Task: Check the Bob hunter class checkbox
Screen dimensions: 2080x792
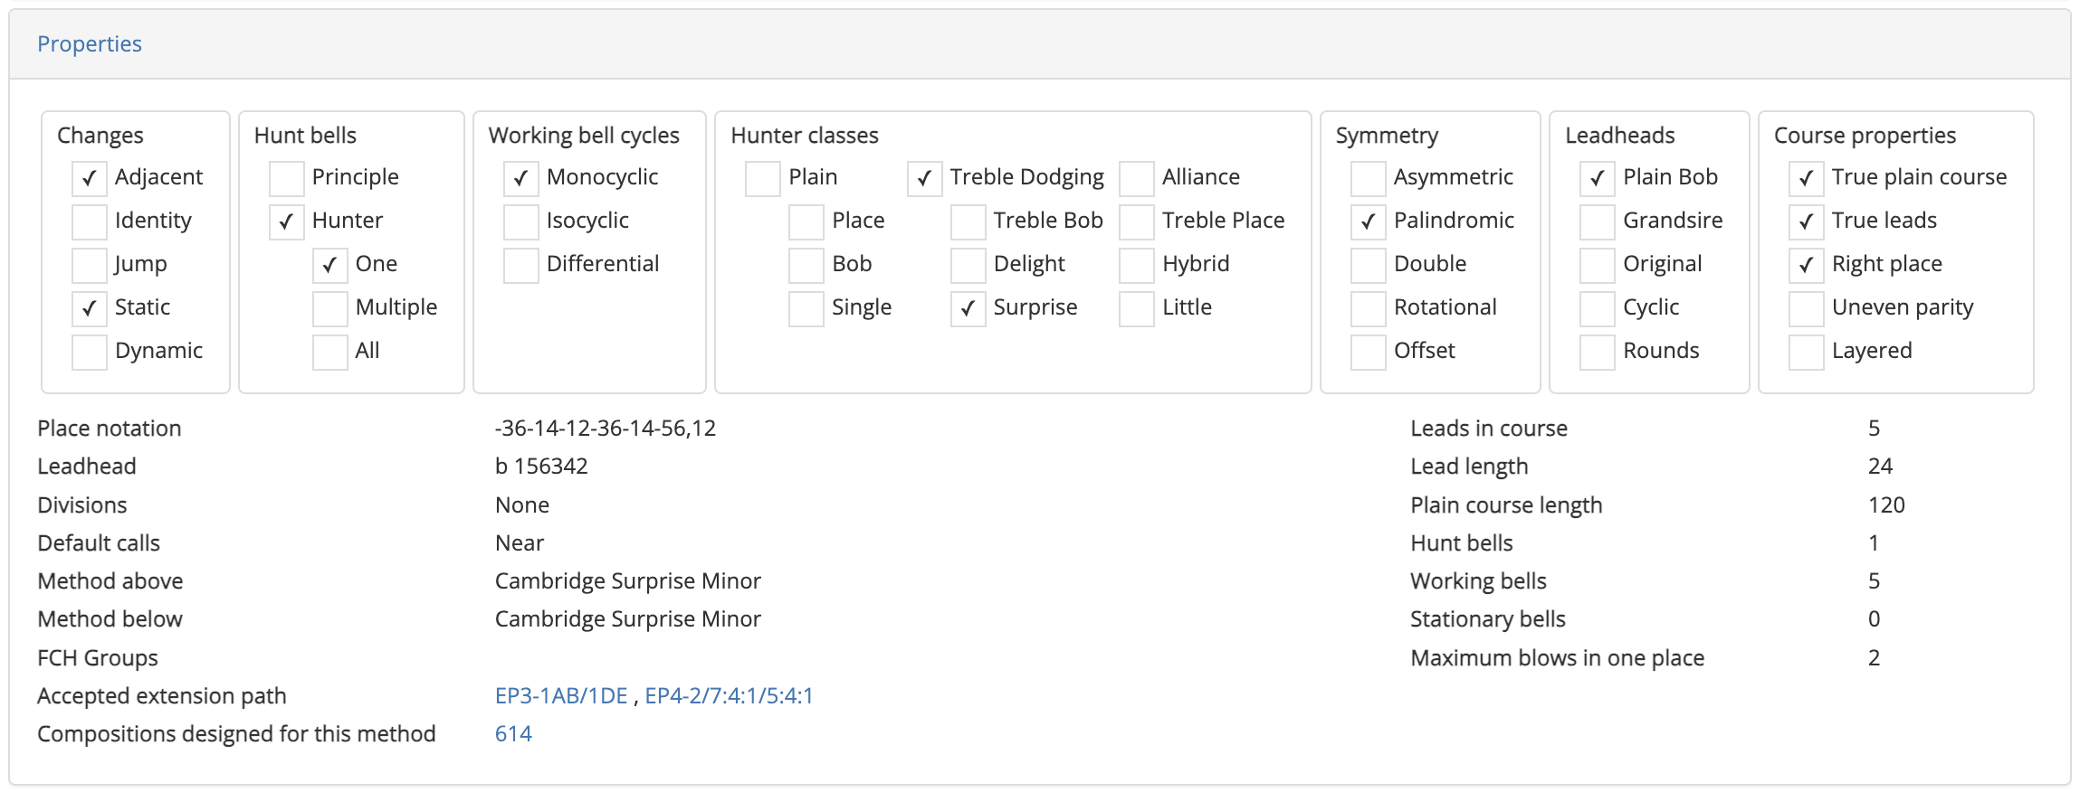Action: tap(806, 265)
